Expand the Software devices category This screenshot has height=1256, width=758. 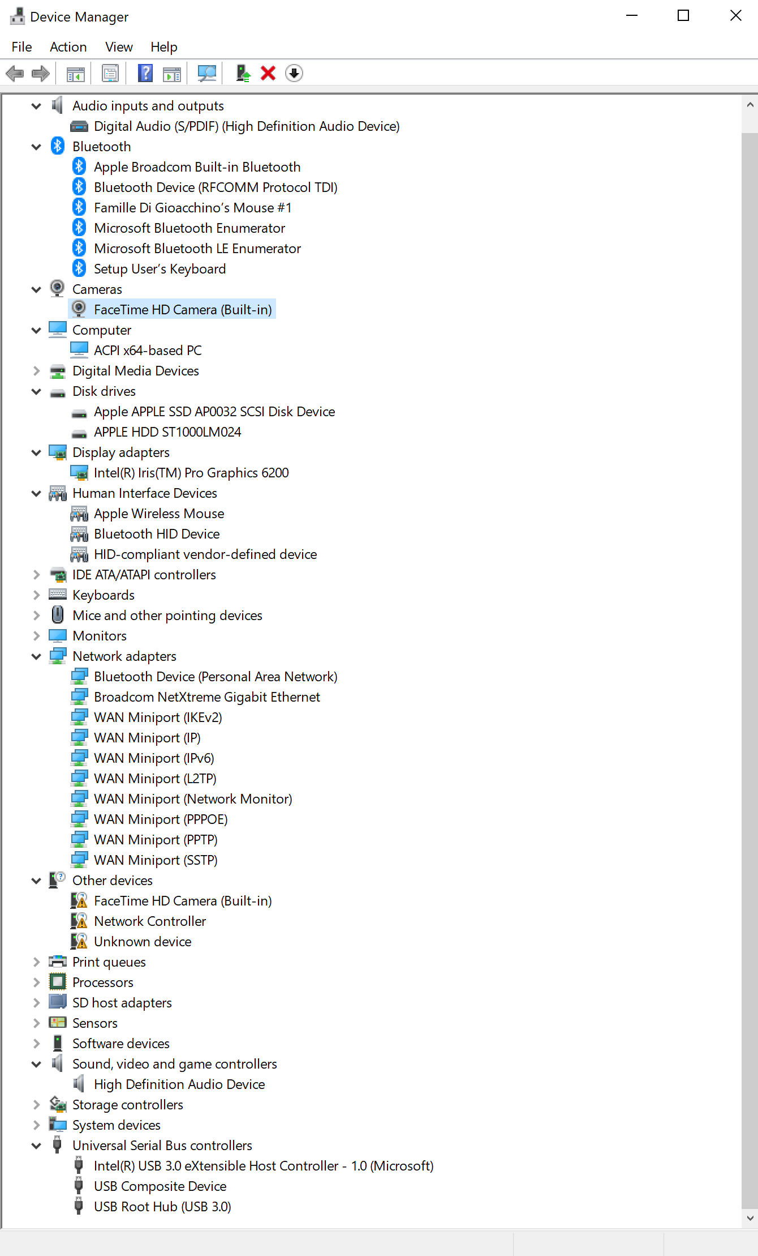click(x=36, y=1044)
